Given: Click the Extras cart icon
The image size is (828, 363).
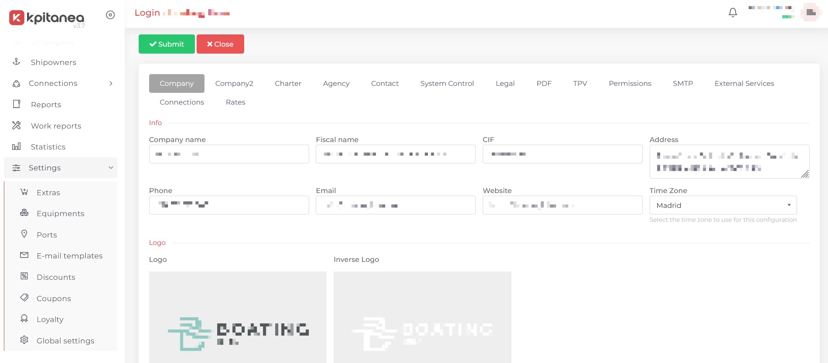Looking at the screenshot, I should tap(24, 192).
